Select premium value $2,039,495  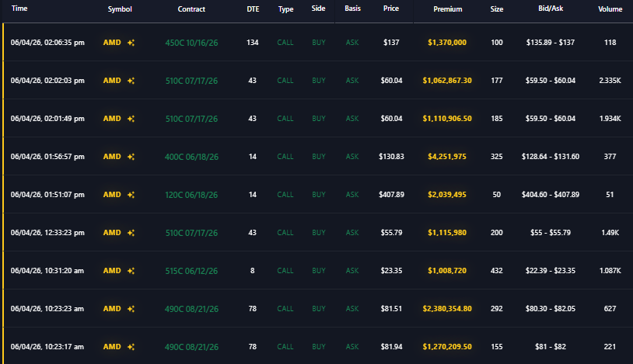click(x=447, y=195)
